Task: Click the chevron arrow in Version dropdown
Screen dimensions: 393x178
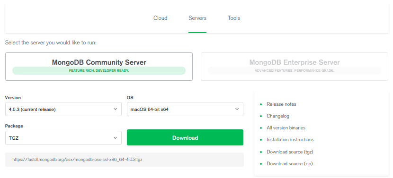Action: (x=115, y=109)
